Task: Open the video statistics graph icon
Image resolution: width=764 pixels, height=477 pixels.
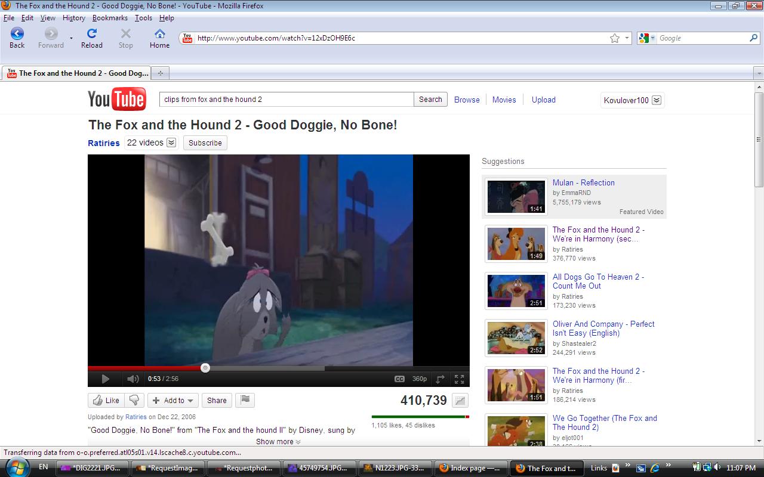Action: tap(460, 401)
